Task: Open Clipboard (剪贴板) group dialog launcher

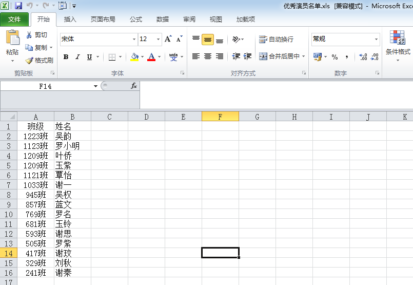Action: [x=52, y=73]
